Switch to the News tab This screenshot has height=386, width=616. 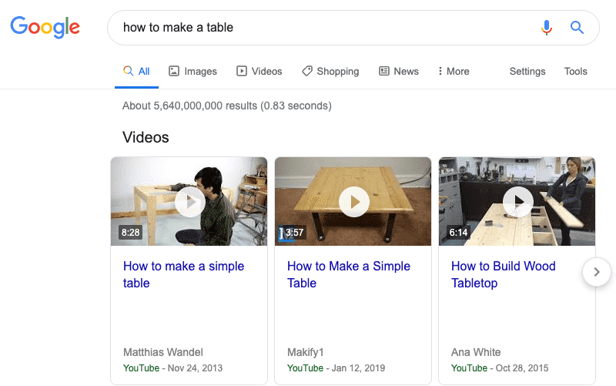click(x=398, y=71)
